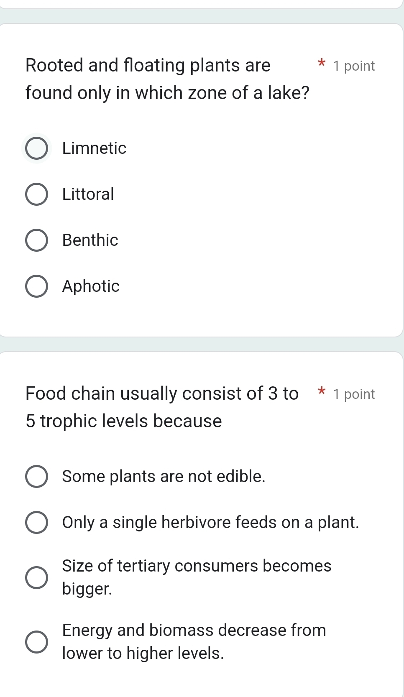The height and width of the screenshot is (697, 404).
Task: Click the 'Littoral' answer label text
Action: click(x=88, y=194)
